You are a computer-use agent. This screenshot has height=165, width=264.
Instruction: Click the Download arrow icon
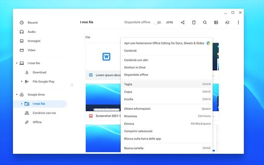27,72
